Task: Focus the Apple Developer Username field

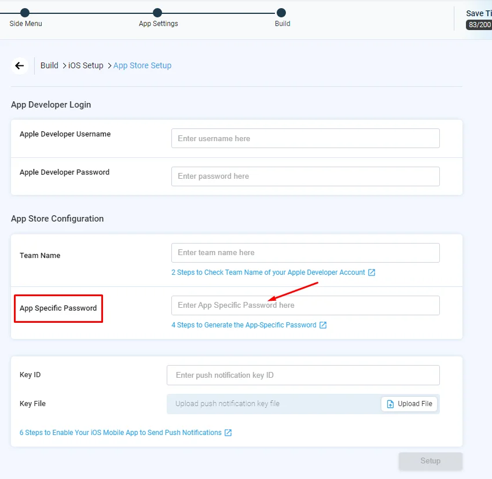Action: click(305, 138)
